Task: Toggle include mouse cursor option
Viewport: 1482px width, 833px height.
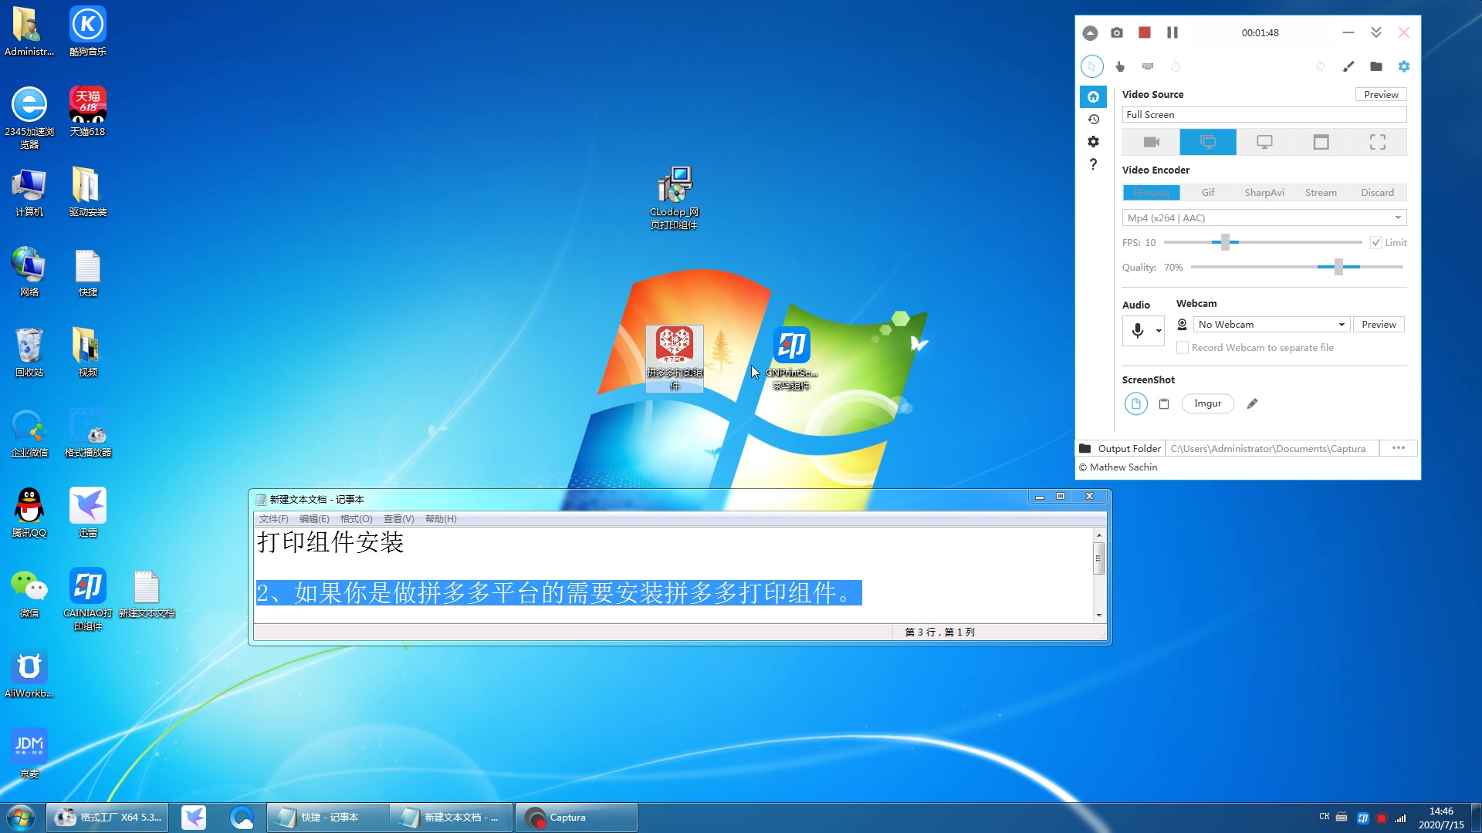Action: (x=1092, y=66)
